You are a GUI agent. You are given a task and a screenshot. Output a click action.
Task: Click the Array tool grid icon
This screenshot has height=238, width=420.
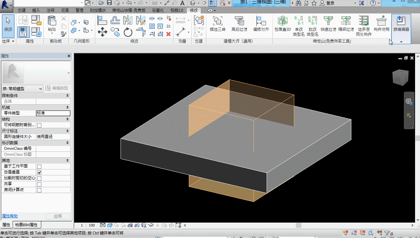[x=152, y=26]
